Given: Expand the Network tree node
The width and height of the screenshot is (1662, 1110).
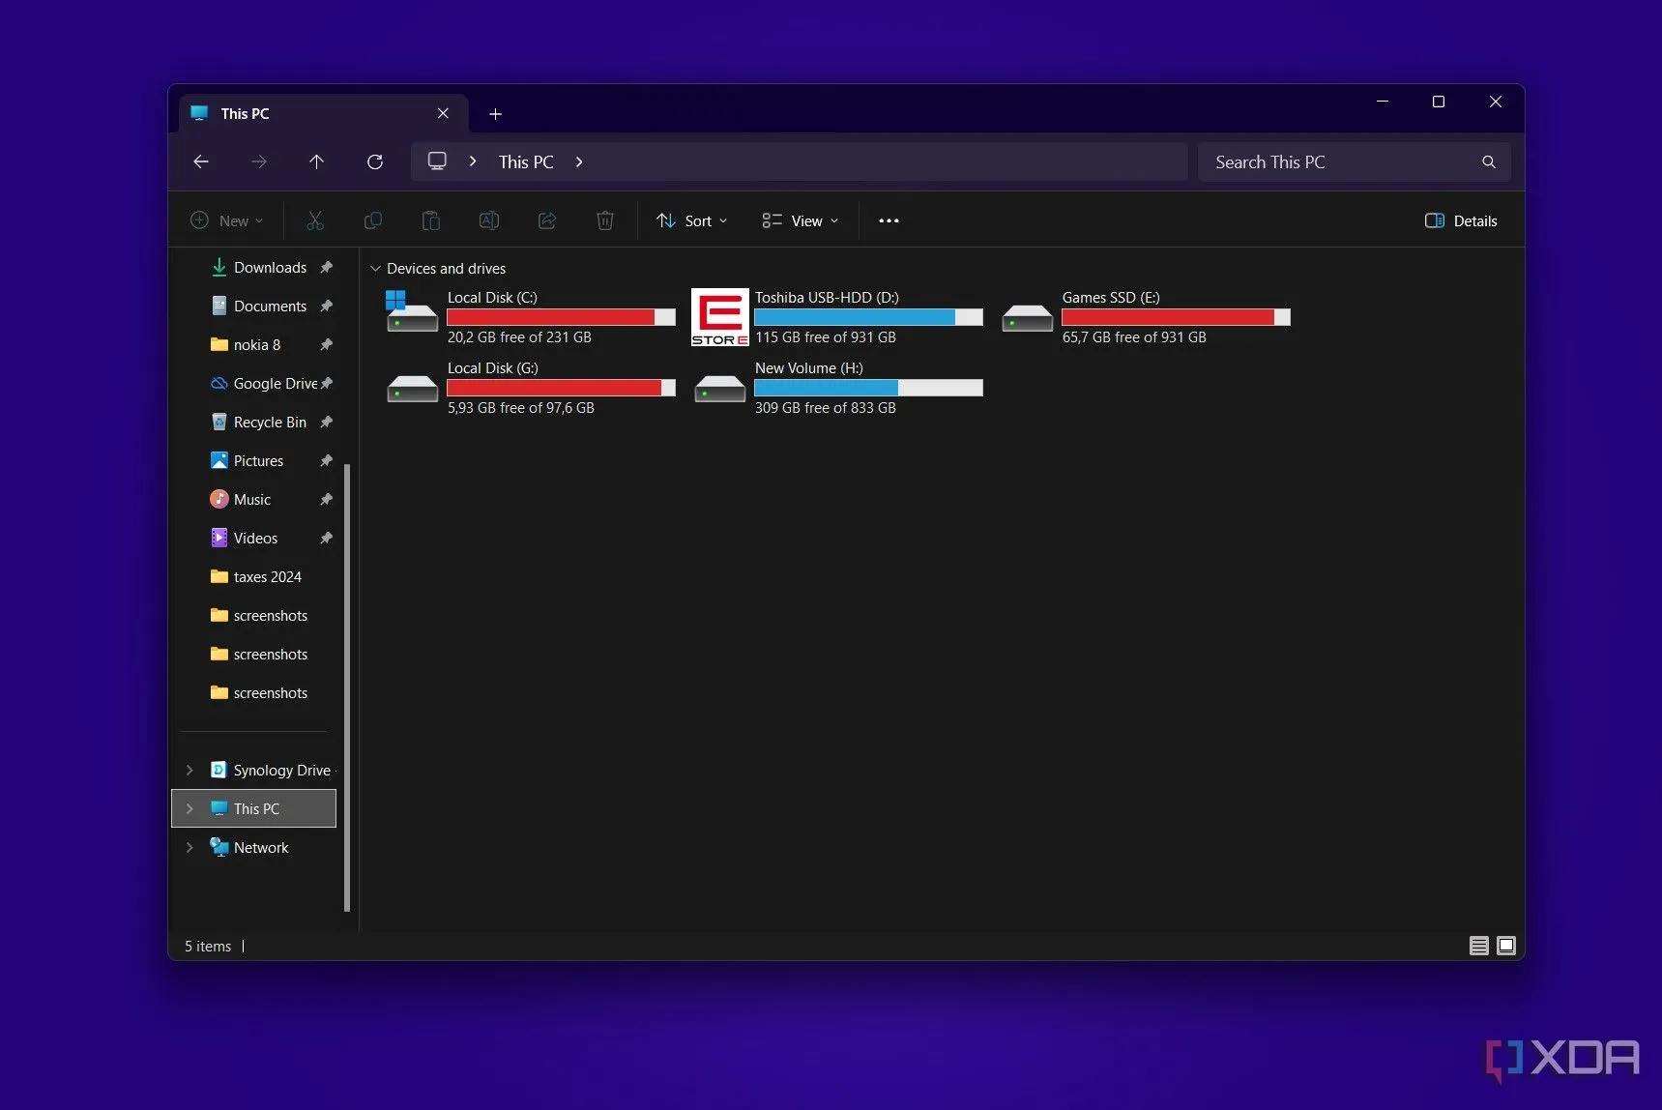Looking at the screenshot, I should click(190, 847).
